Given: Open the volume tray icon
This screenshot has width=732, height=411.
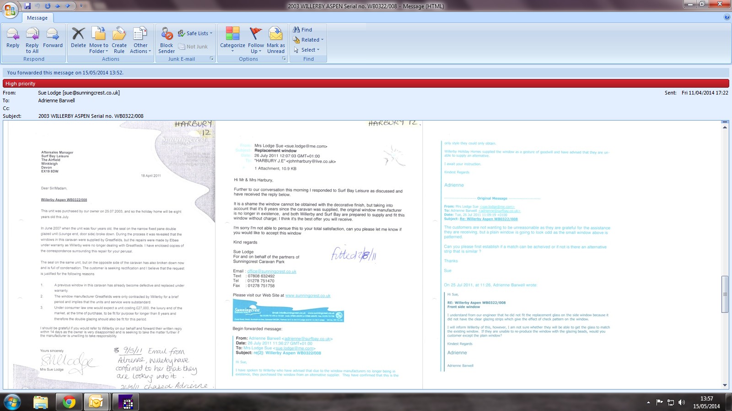Looking at the screenshot, I should click(x=682, y=402).
